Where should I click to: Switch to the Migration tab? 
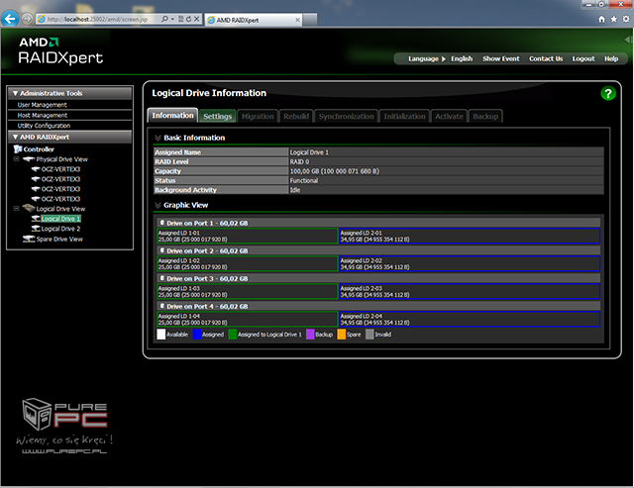(x=258, y=117)
